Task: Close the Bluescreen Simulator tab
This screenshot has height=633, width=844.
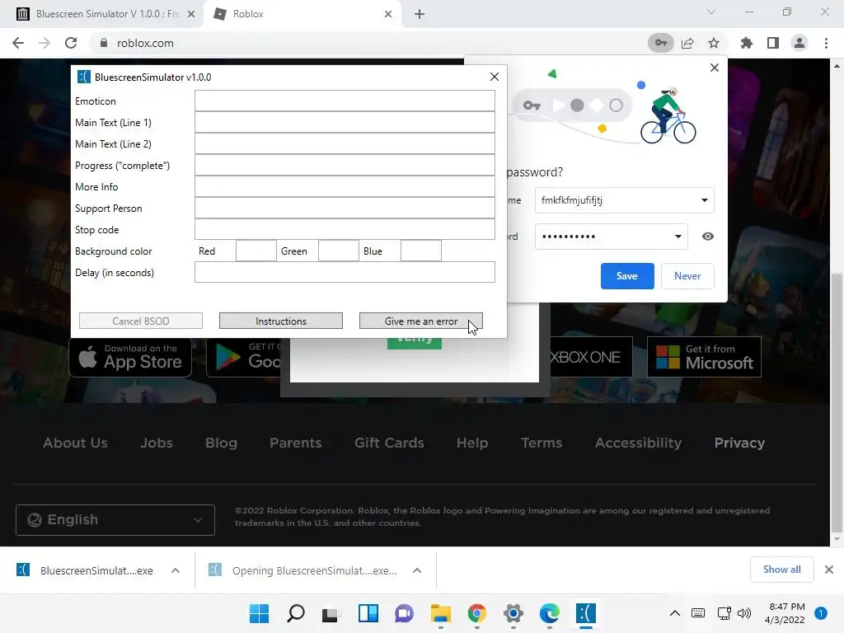Action: tap(191, 14)
